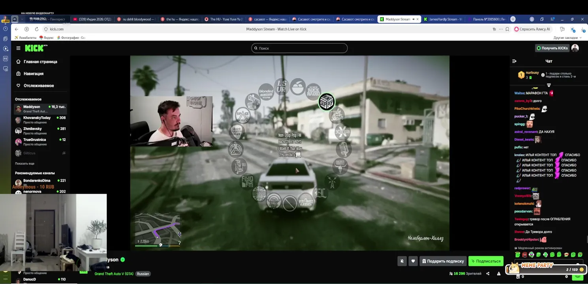Click the Получить KICKs button
Image resolution: width=588 pixels, height=284 pixels.
(552, 48)
